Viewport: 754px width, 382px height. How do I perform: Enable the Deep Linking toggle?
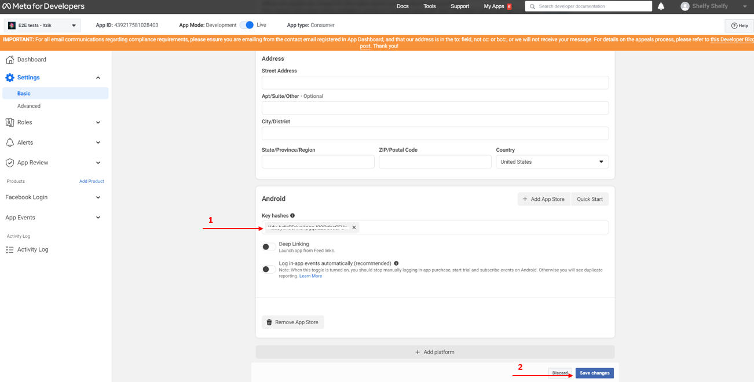pos(268,247)
